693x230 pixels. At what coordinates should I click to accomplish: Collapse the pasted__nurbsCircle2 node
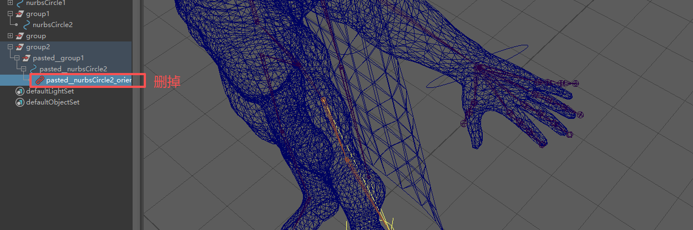[23, 69]
